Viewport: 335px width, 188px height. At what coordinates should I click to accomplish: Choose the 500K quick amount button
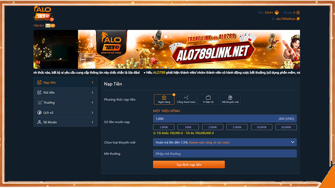coord(188,127)
